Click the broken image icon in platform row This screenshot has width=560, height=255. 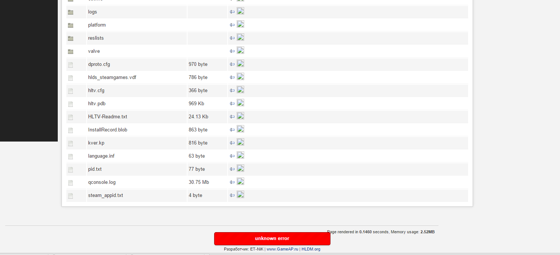[x=240, y=24]
